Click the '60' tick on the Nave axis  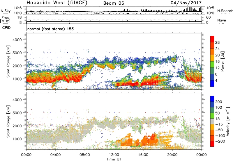(209, 17)
